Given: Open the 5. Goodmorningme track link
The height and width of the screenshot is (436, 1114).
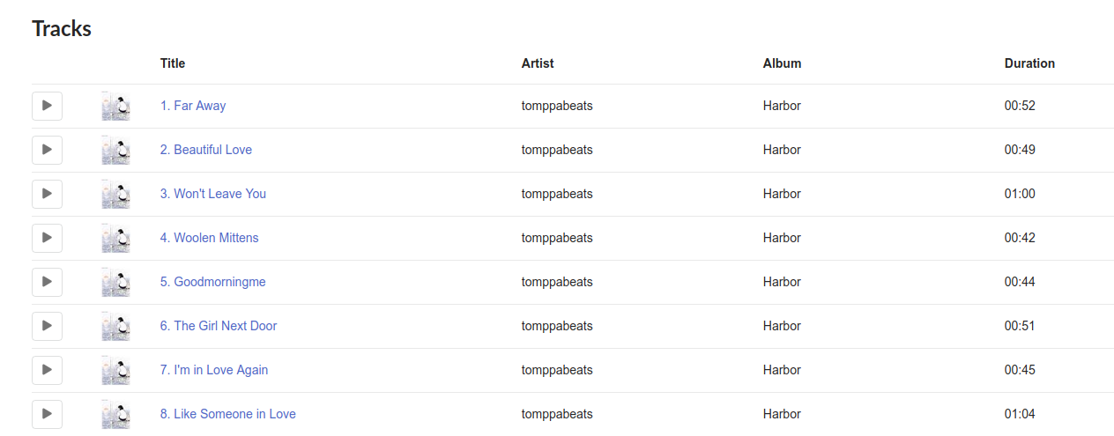Looking at the screenshot, I should (x=213, y=282).
